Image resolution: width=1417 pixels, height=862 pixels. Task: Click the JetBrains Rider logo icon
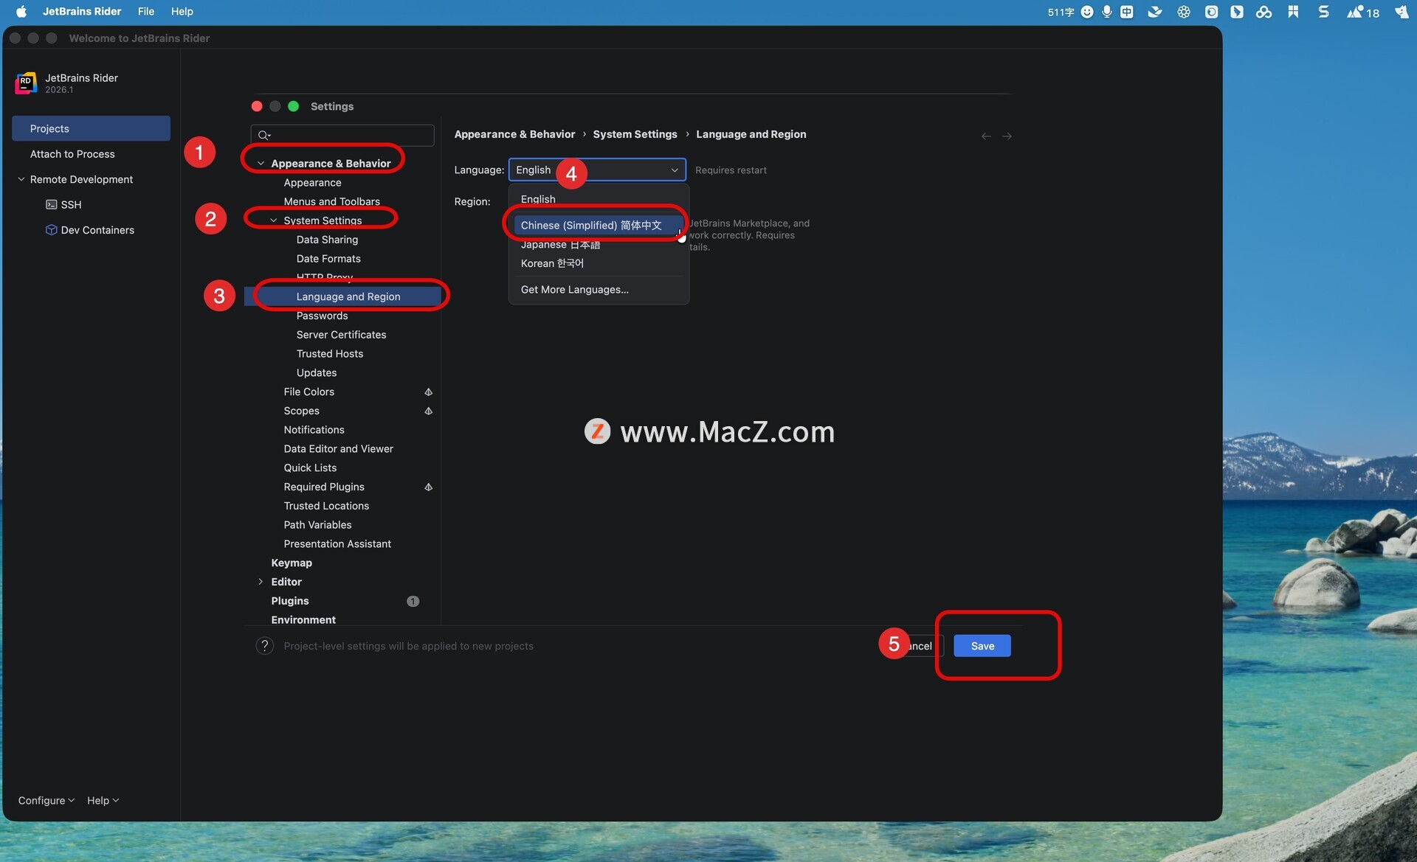click(x=26, y=83)
